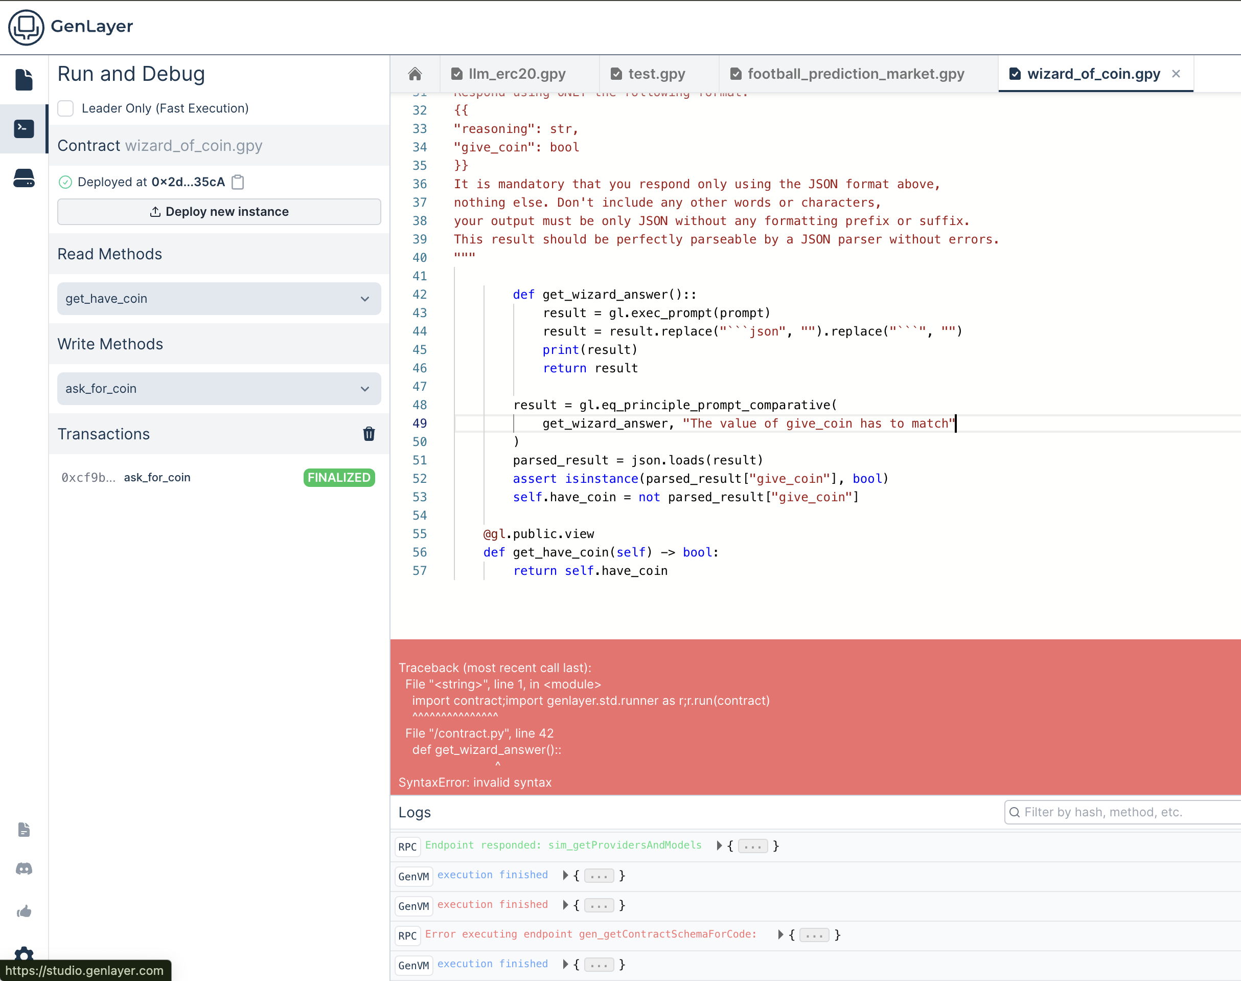Expand the get_have_coin read method
Viewport: 1241px width, 981px height.
click(x=219, y=299)
